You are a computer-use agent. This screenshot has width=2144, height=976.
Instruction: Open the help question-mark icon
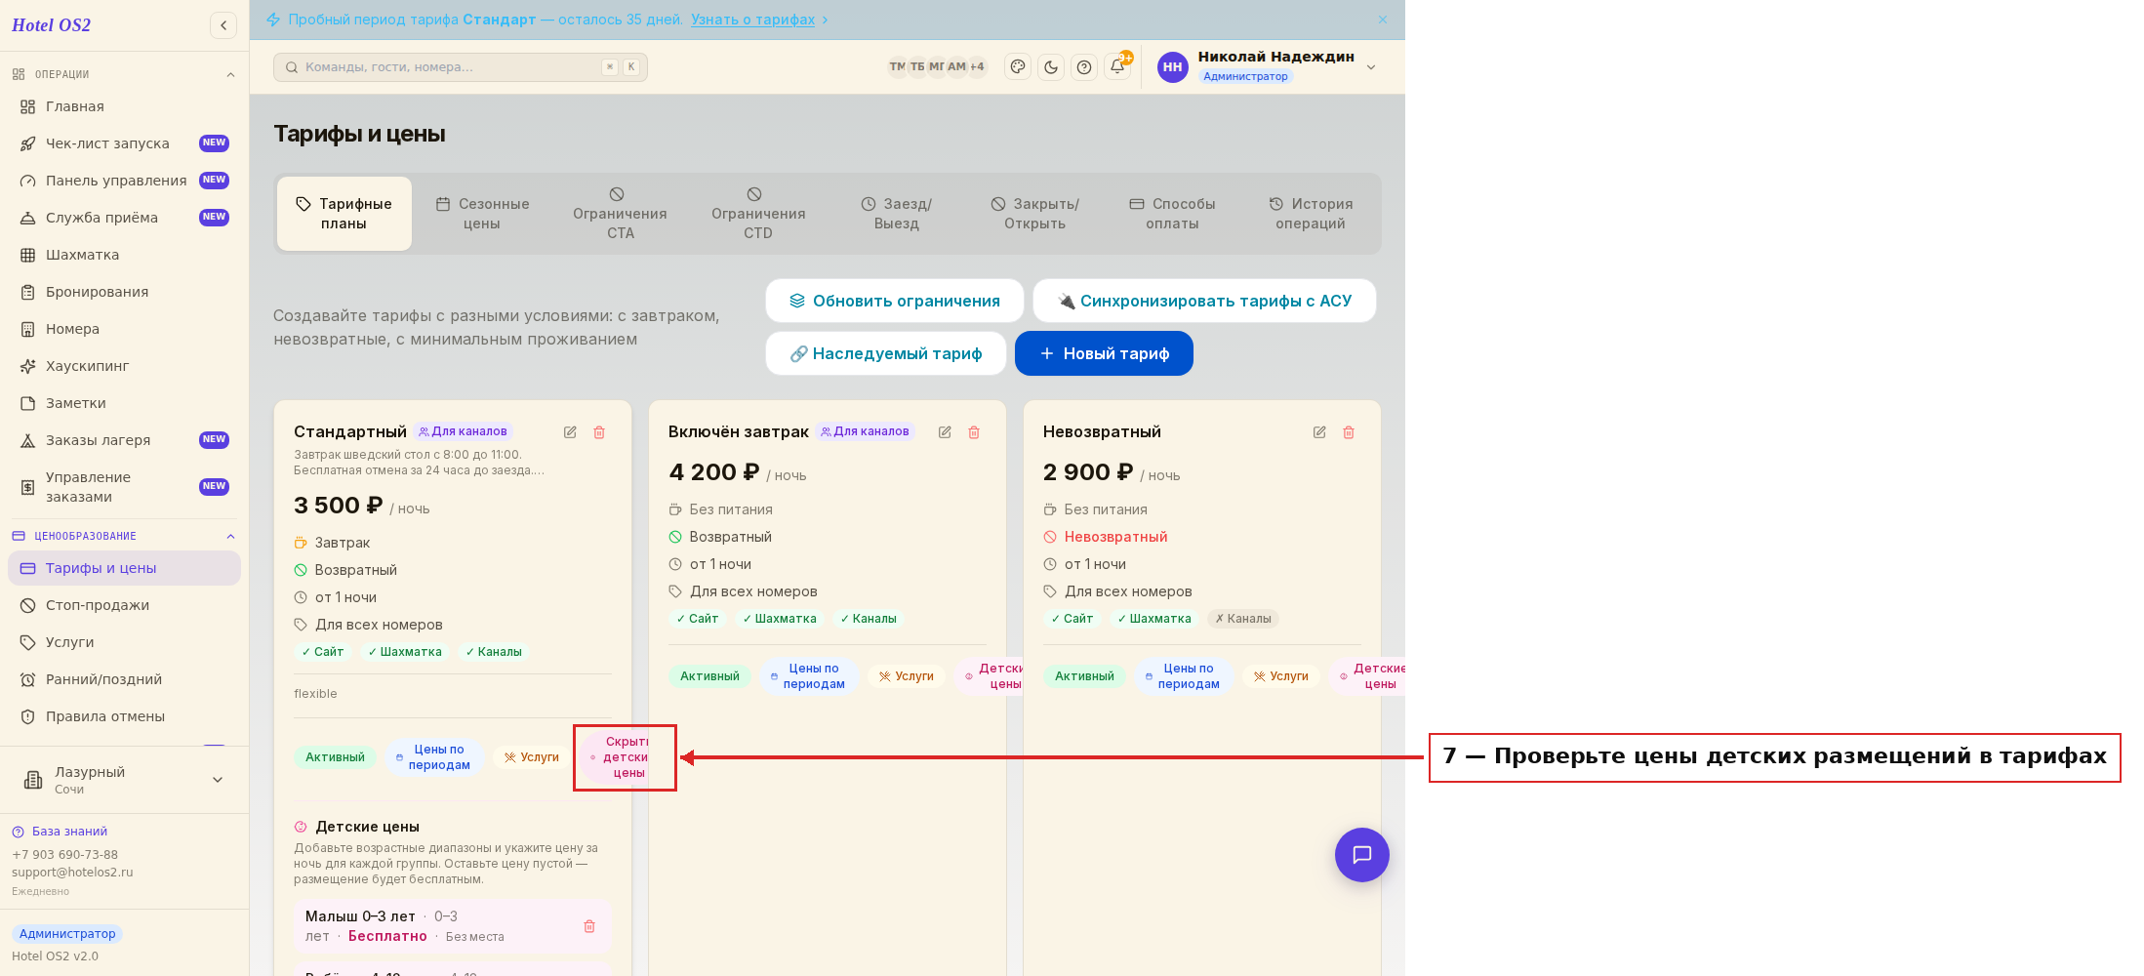pos(1084,66)
